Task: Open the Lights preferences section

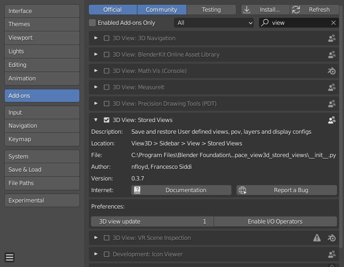Action: coord(42,51)
